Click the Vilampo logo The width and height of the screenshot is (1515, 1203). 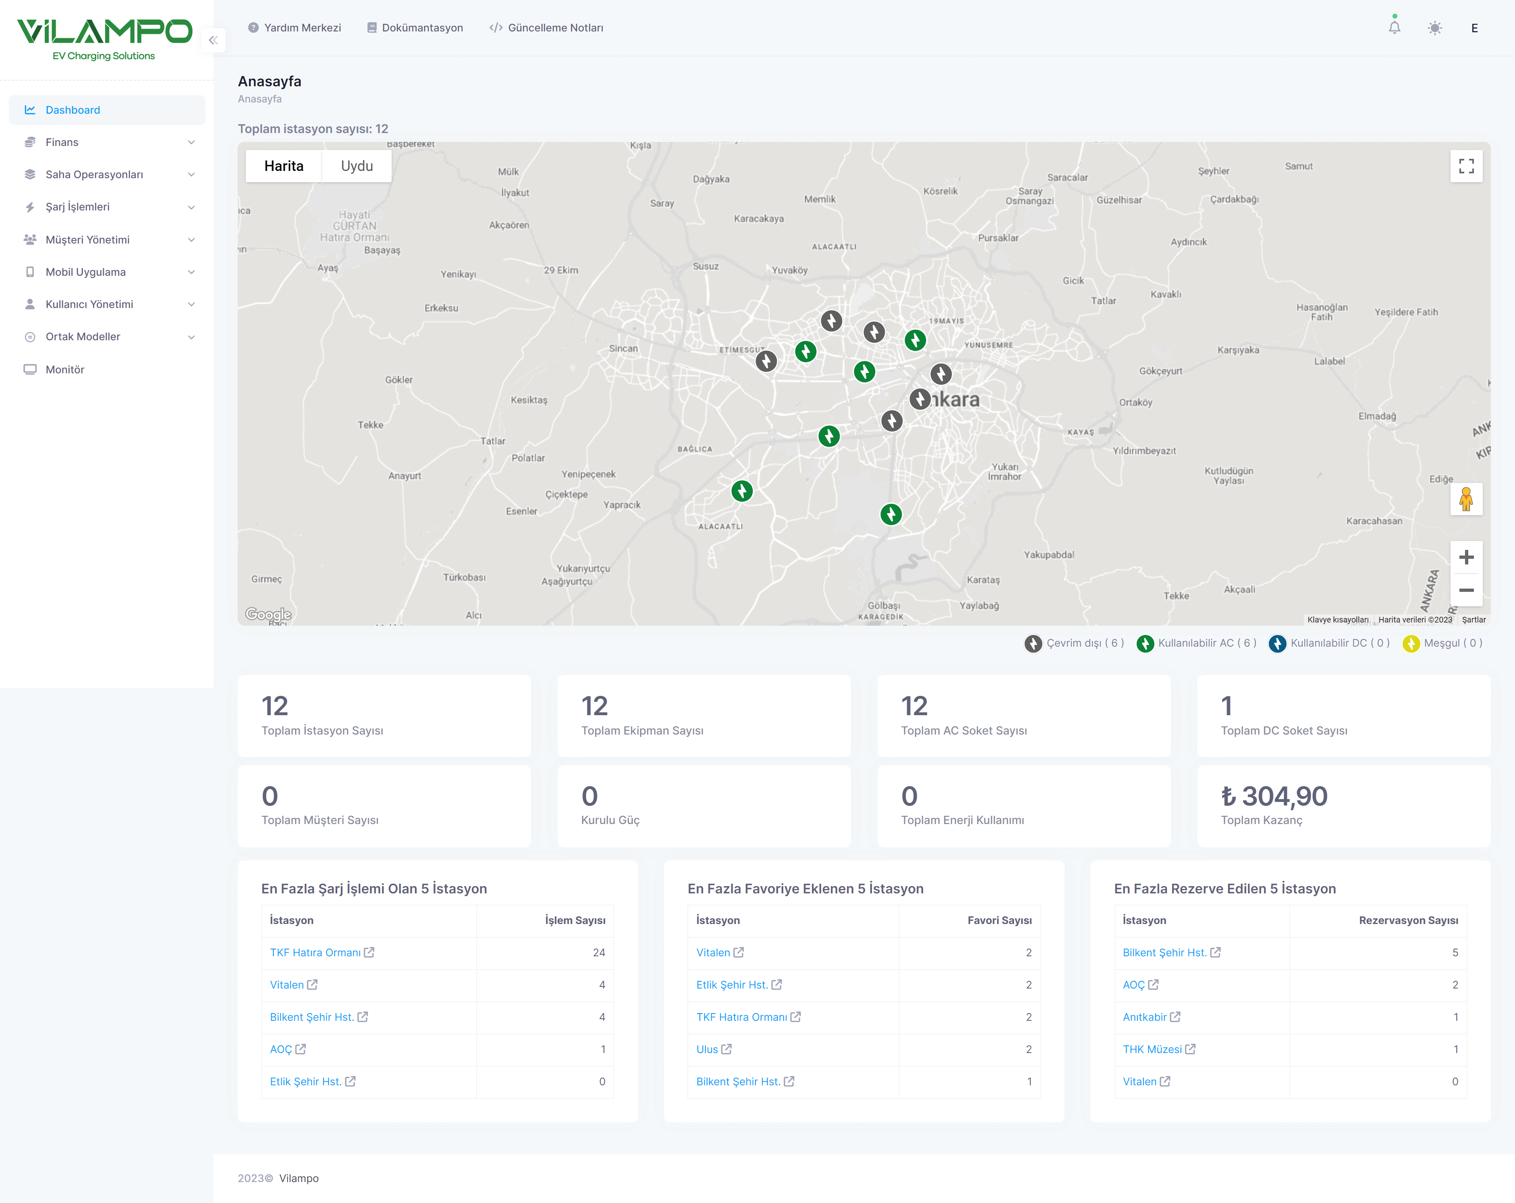(104, 40)
